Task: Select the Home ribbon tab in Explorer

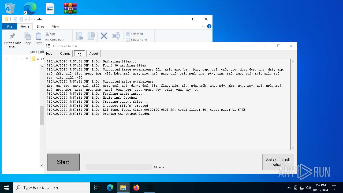Action: 25,27
